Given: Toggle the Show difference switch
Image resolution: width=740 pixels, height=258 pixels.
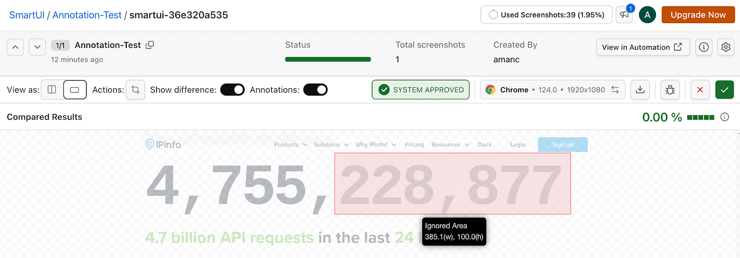Looking at the screenshot, I should pos(233,90).
